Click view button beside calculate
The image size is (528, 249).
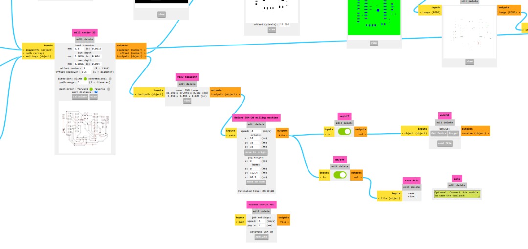point(93,97)
